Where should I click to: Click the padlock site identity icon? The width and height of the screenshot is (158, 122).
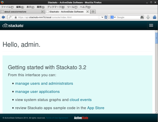tap(16, 17)
